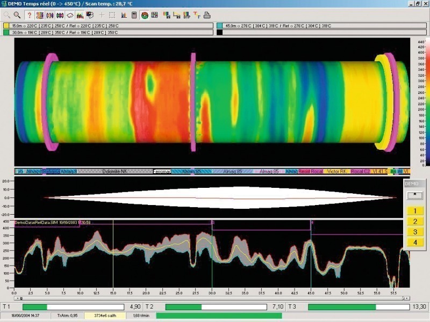Click the save as BMP icon
Image resolution: width=430 pixels, height=322 pixels.
click(187, 15)
